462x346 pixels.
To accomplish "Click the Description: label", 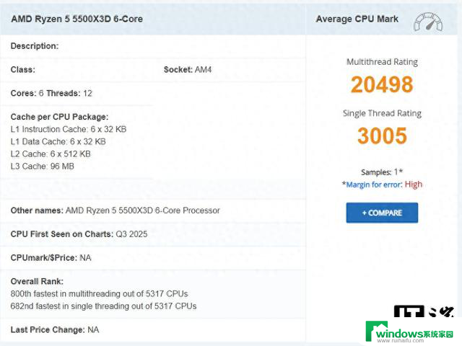I will (35, 46).
